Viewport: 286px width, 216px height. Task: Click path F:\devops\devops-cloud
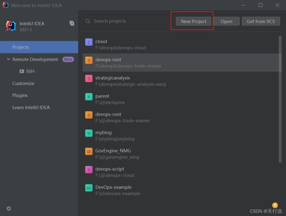pyautogui.click(x=121, y=48)
